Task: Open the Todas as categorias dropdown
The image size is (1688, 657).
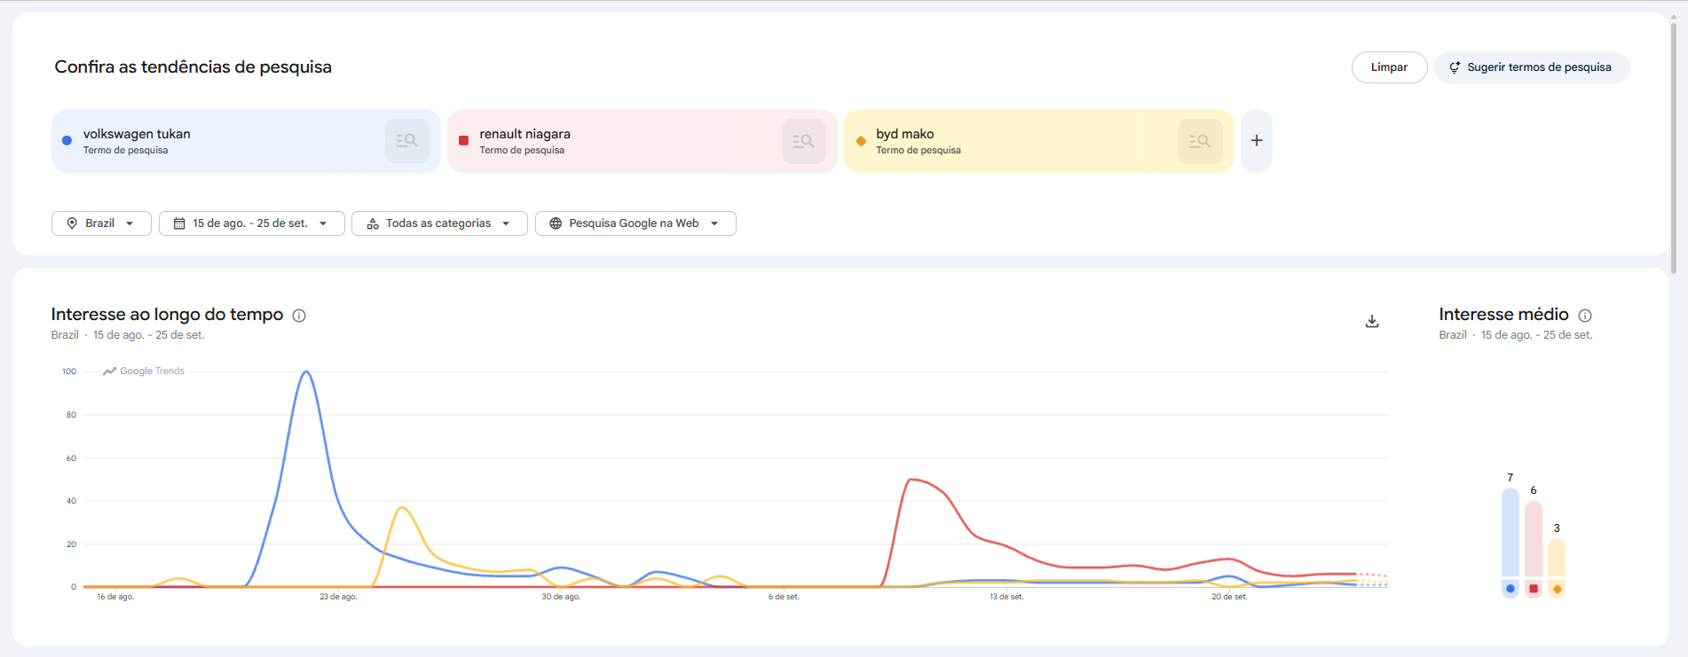Action: pyautogui.click(x=439, y=223)
